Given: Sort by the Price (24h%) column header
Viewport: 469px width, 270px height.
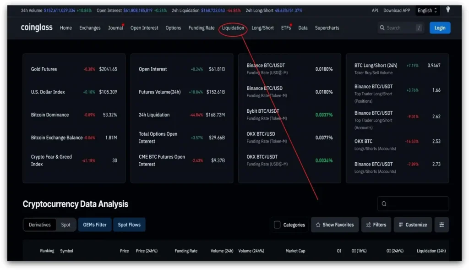Looking at the screenshot, I should [x=147, y=251].
